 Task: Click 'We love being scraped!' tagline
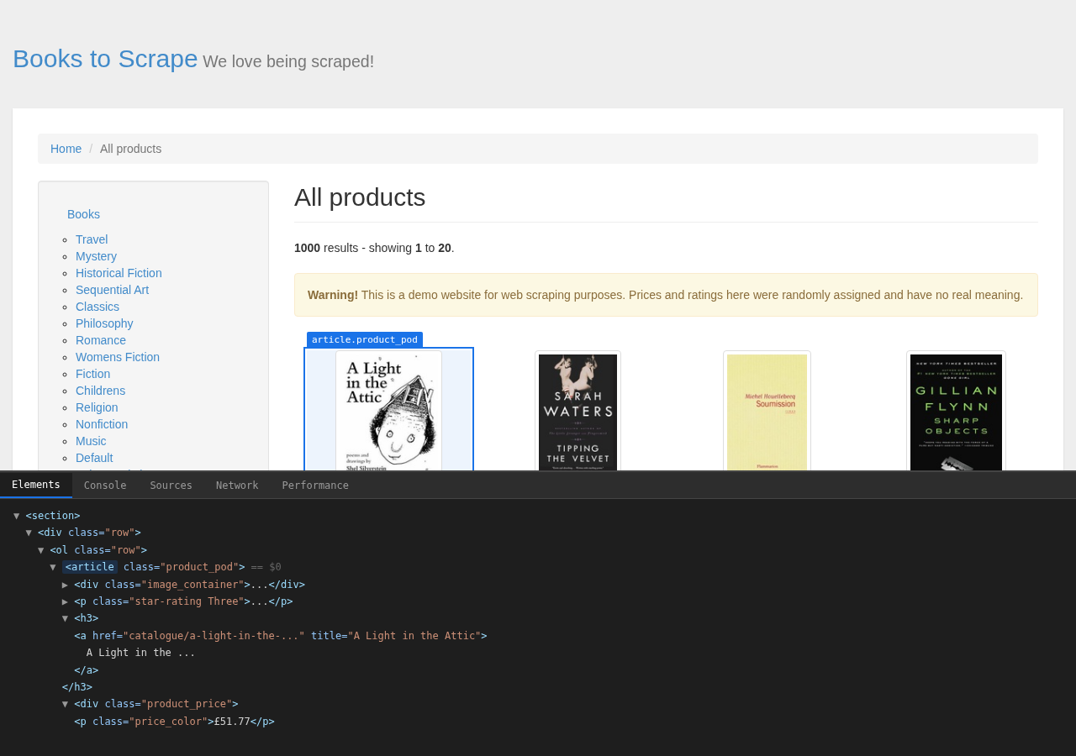(x=288, y=61)
